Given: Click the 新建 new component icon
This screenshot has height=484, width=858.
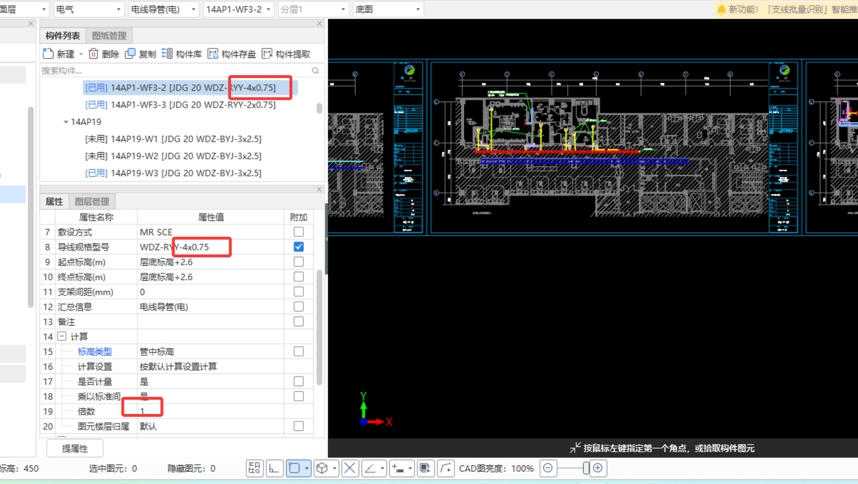Looking at the screenshot, I should [x=48, y=54].
